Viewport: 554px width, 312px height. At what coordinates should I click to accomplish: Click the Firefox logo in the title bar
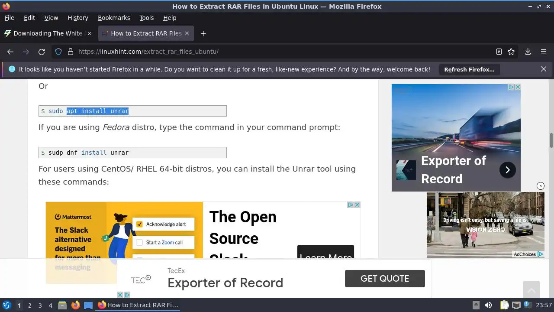click(x=6, y=6)
